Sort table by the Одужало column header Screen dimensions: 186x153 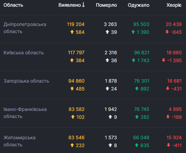click(x=139, y=5)
